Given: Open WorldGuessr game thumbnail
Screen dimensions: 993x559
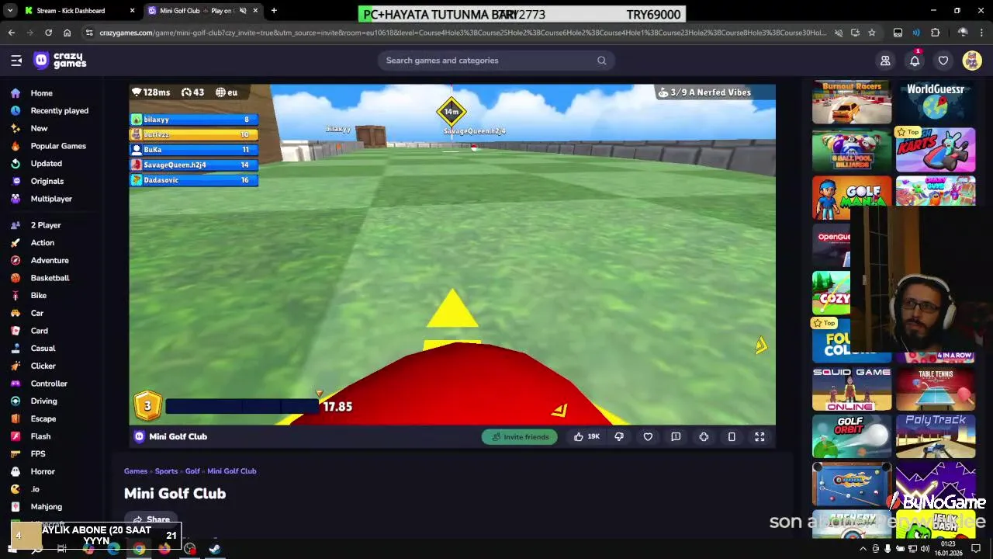Looking at the screenshot, I should 936,102.
